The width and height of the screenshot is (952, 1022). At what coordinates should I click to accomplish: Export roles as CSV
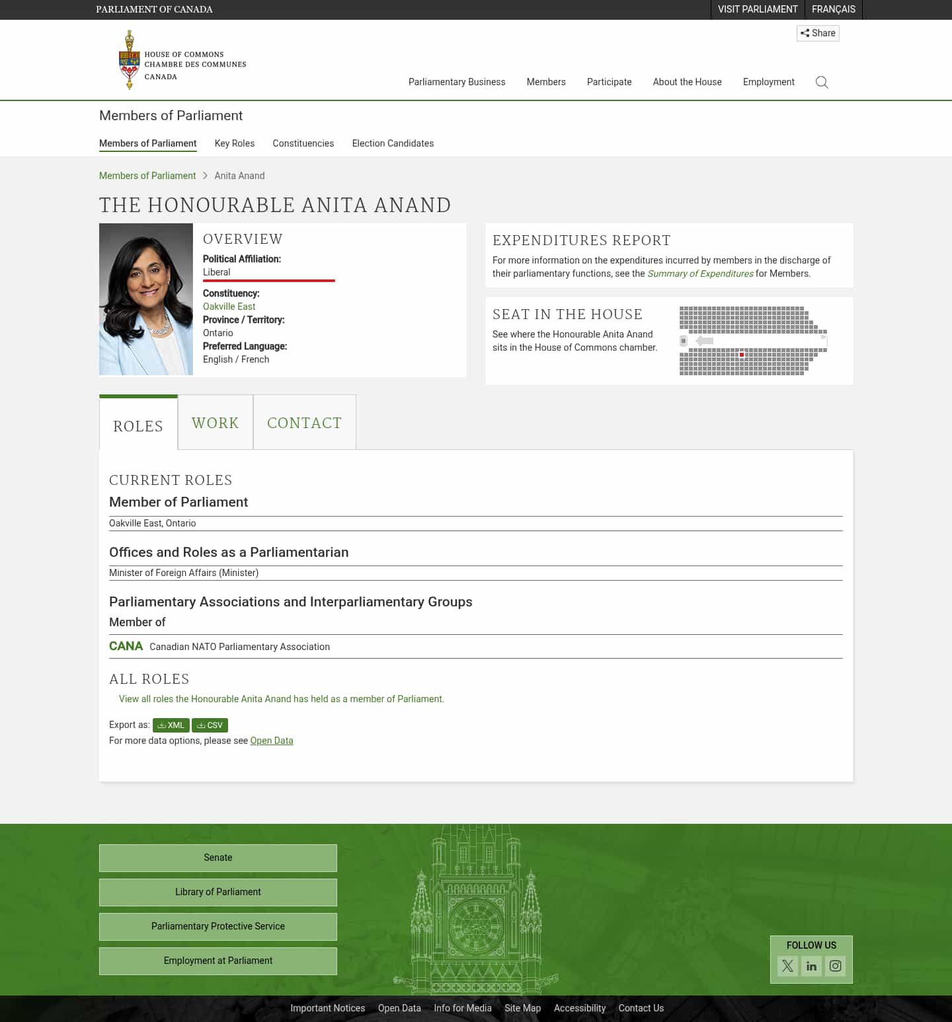(210, 725)
